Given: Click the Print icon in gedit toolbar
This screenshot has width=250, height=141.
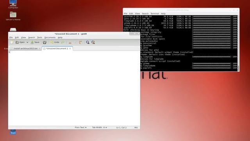Looking at the screenshot, I should point(45,42).
